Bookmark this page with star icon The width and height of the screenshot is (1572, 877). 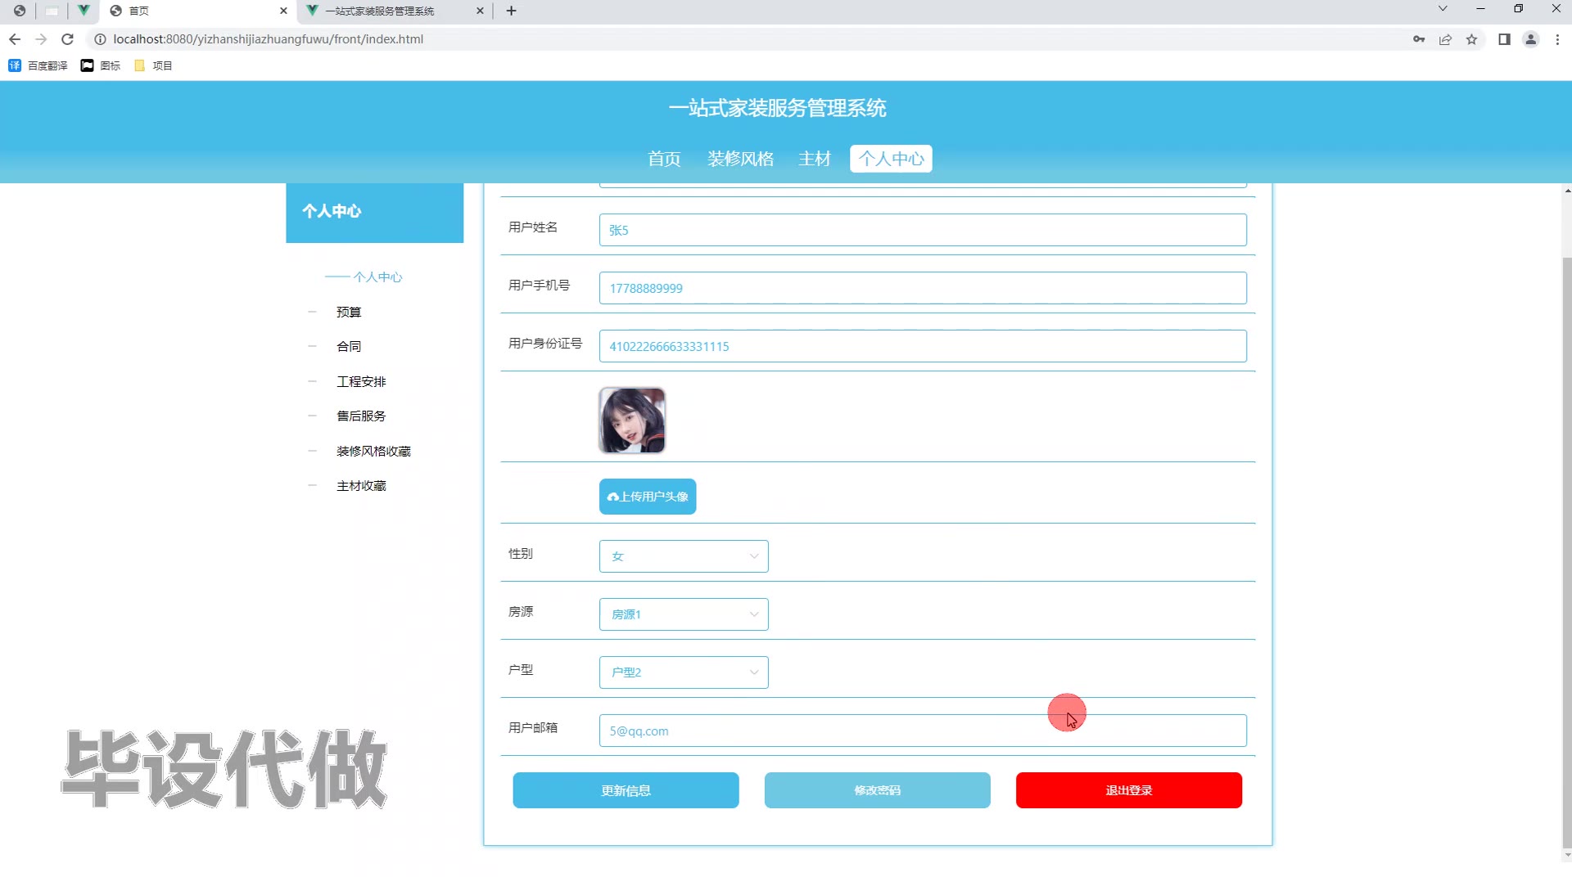coord(1471,39)
